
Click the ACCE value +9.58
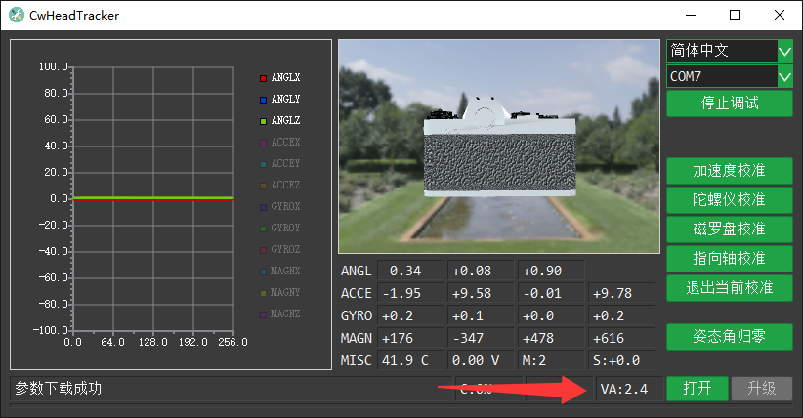481,293
